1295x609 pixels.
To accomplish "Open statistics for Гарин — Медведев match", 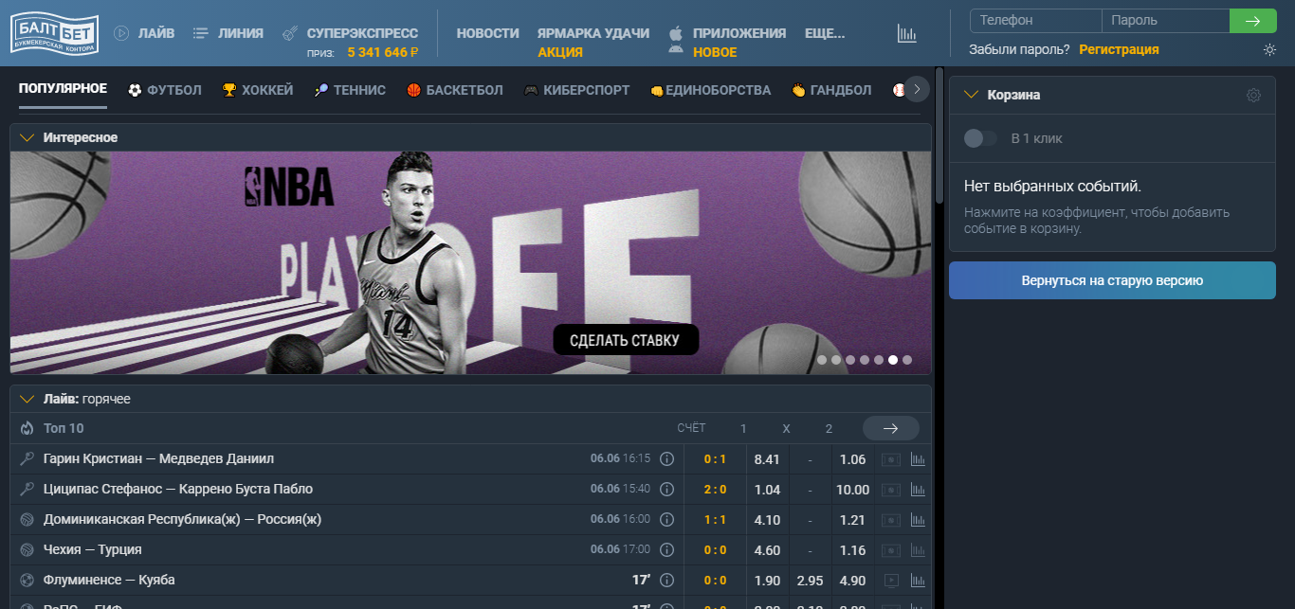I will pos(918,459).
